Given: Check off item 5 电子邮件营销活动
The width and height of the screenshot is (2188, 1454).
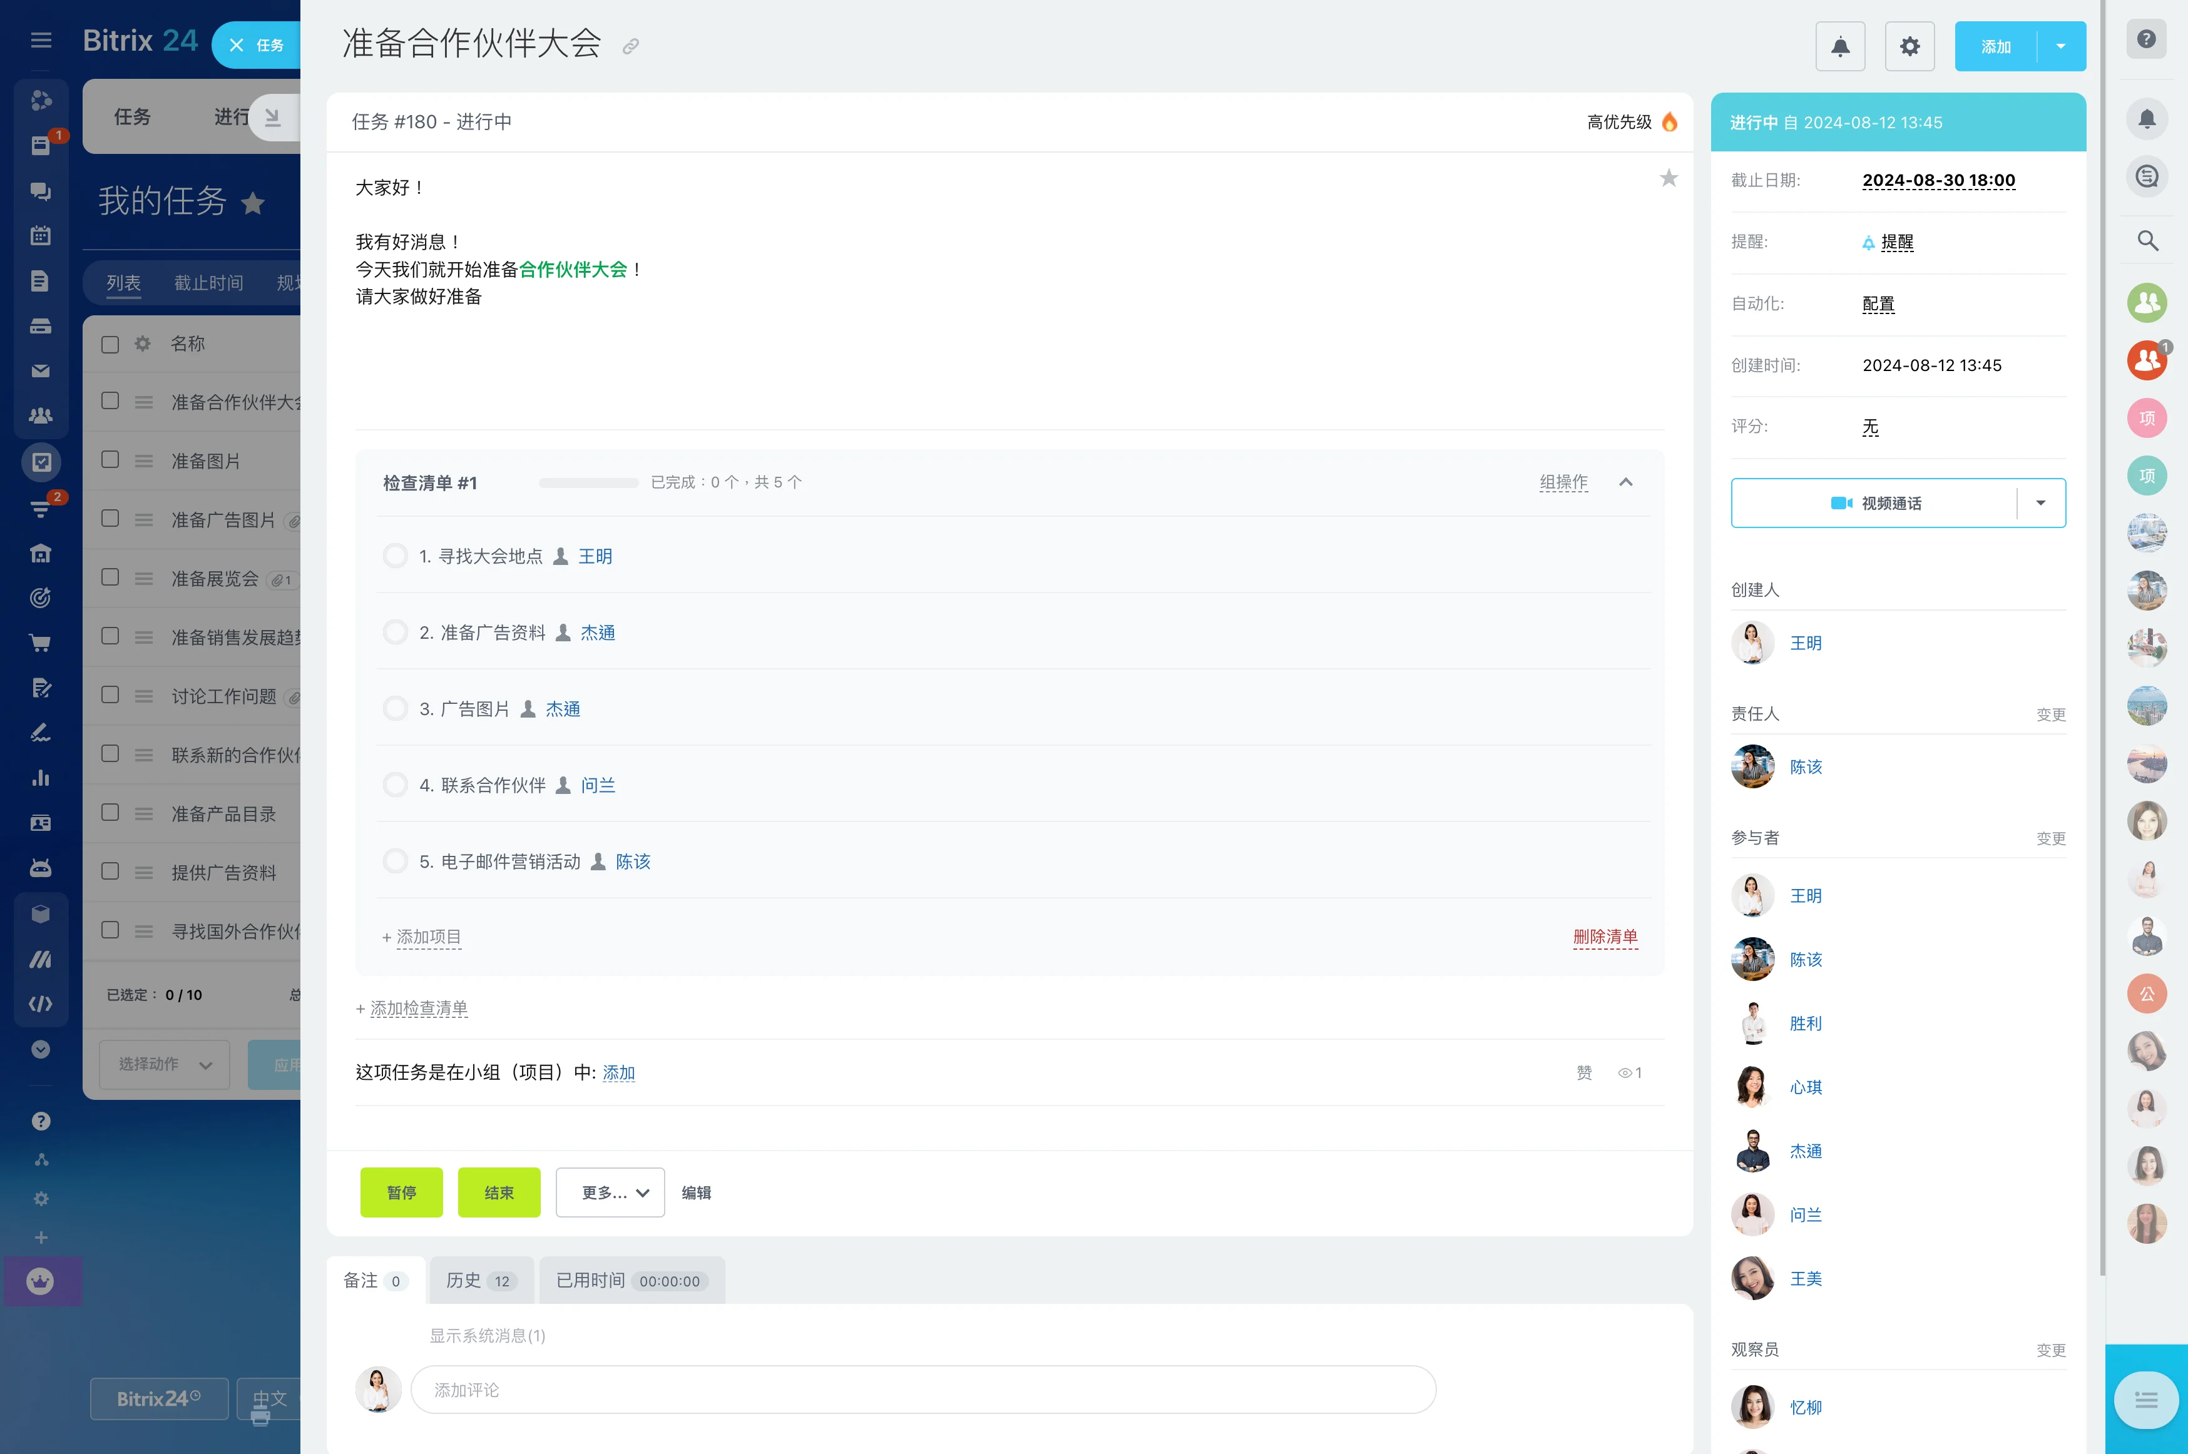Looking at the screenshot, I should [395, 862].
